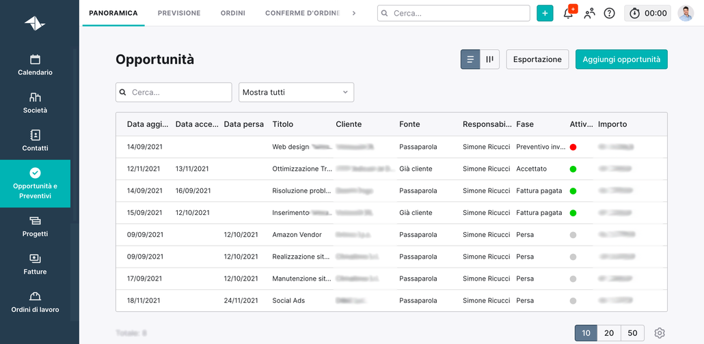
Task: Click red activity dot in Web design row
Action: 573,147
